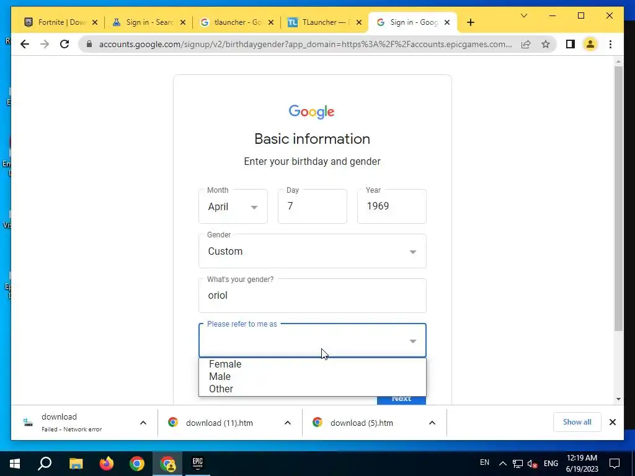
Task: Open the tab search chevron
Action: click(x=523, y=15)
